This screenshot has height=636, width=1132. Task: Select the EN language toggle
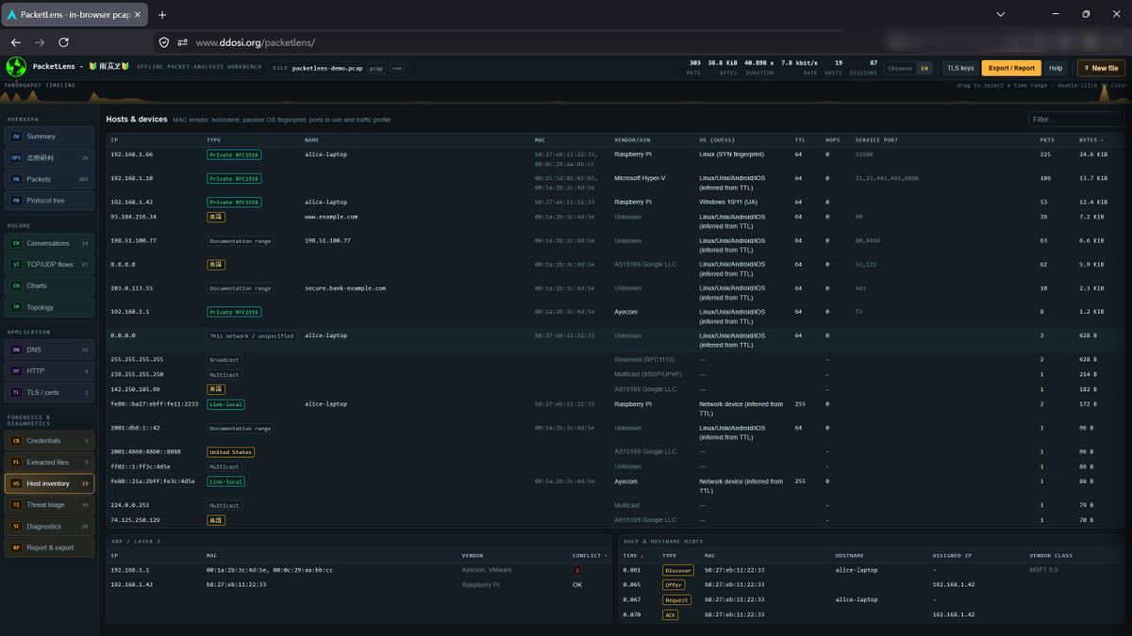click(x=924, y=68)
